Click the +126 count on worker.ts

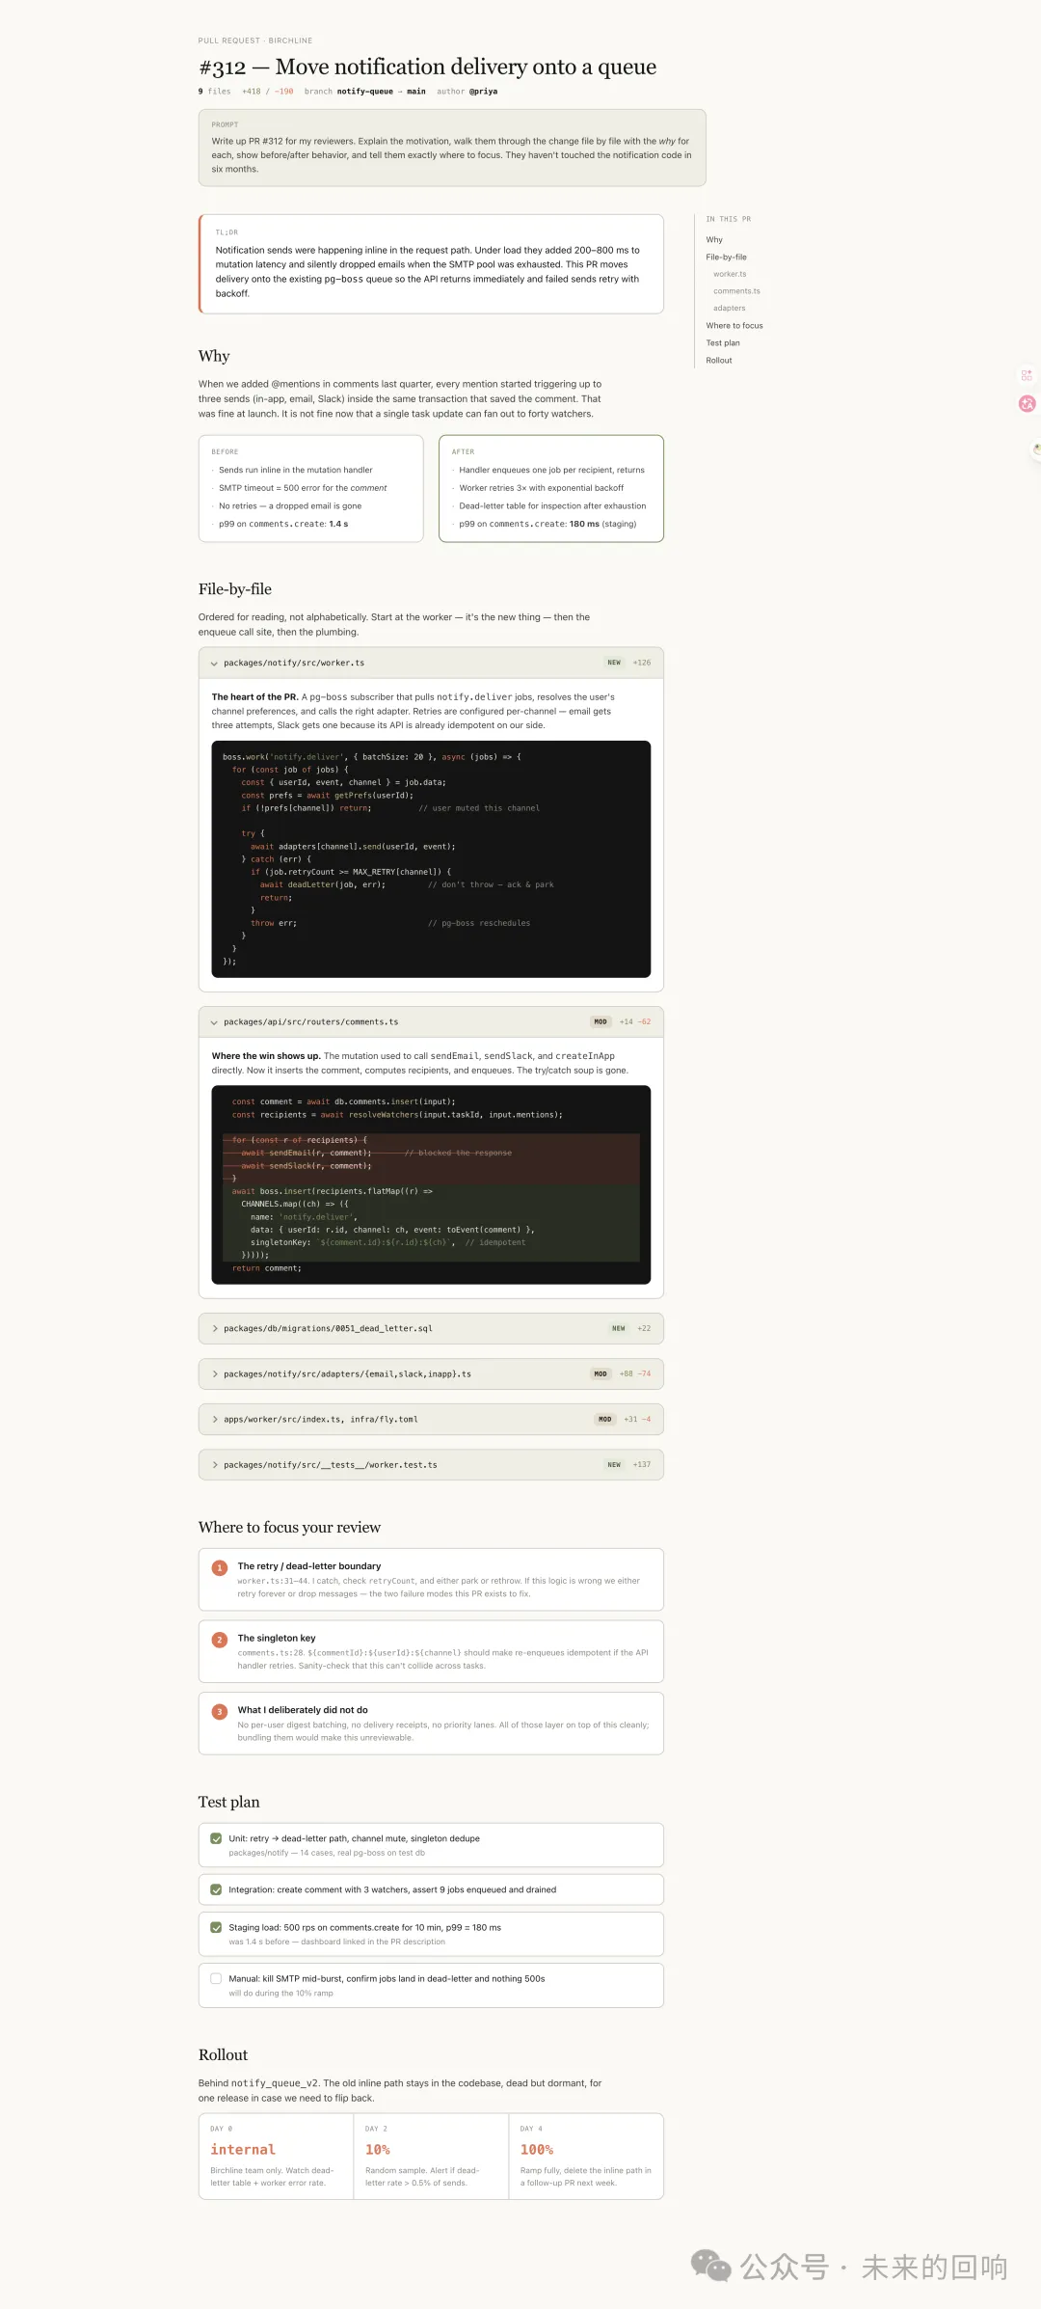coord(642,663)
